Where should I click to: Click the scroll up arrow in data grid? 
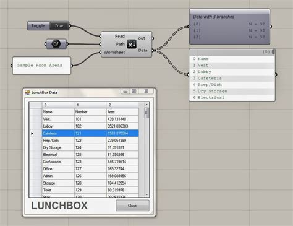pyautogui.click(x=146, y=105)
